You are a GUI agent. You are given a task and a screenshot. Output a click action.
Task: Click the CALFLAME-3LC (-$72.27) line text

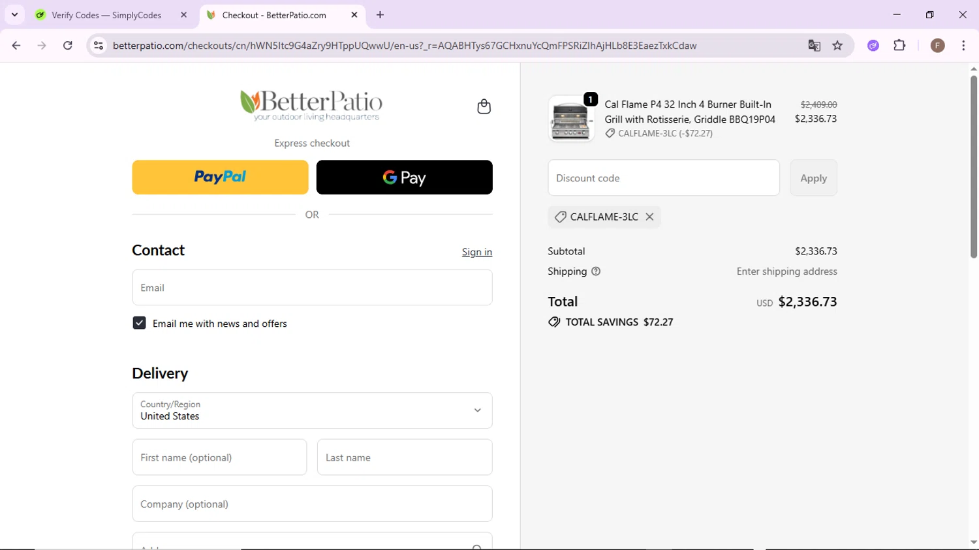[665, 133]
